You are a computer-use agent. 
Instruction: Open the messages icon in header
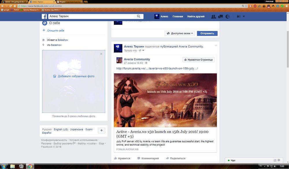click(x=221, y=16)
